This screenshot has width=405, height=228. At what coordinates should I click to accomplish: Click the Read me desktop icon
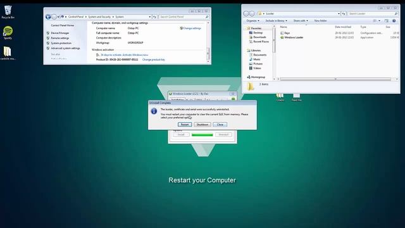coord(297,97)
